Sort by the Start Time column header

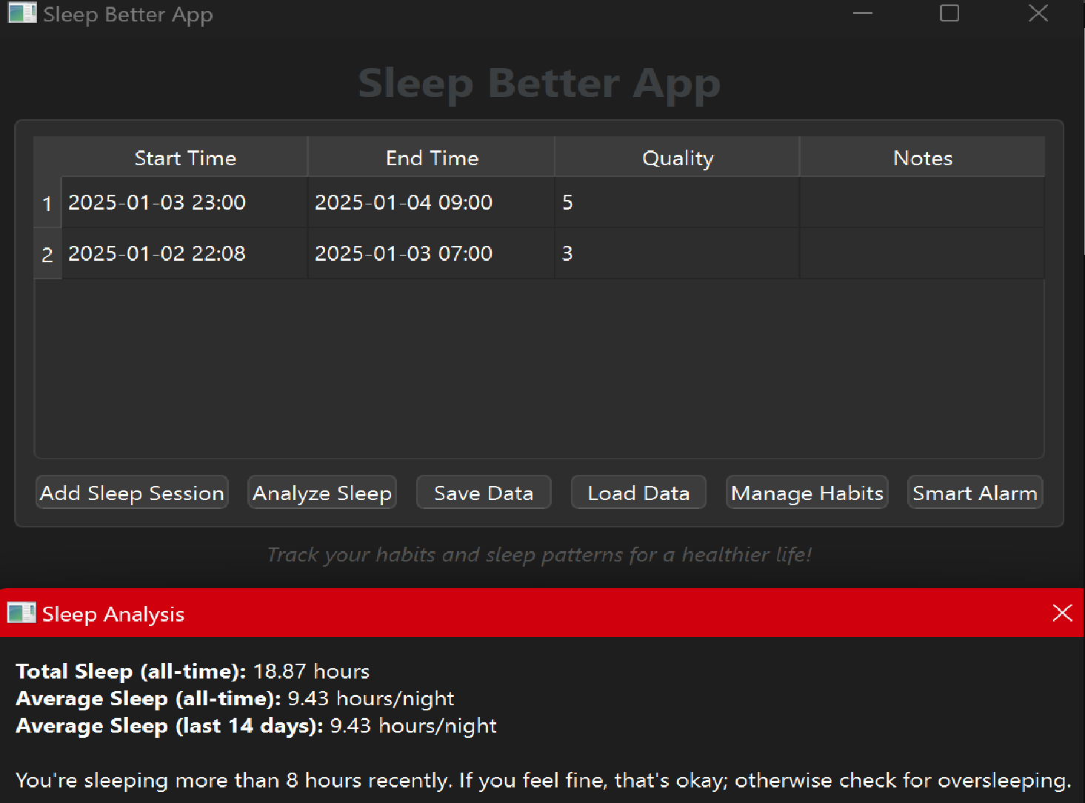(185, 157)
